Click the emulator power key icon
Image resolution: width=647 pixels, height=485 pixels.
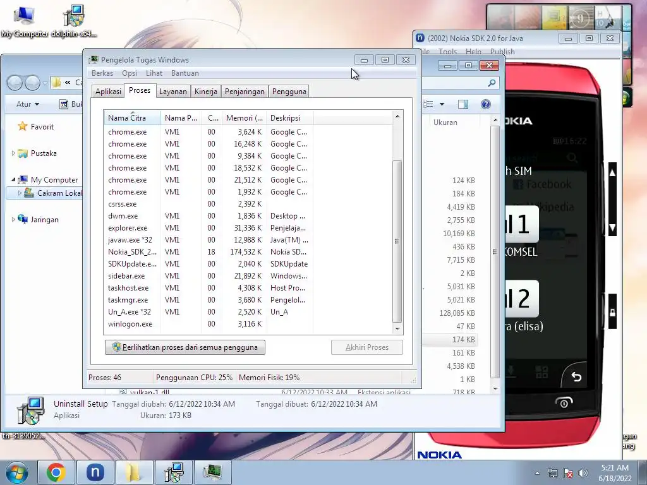click(564, 402)
